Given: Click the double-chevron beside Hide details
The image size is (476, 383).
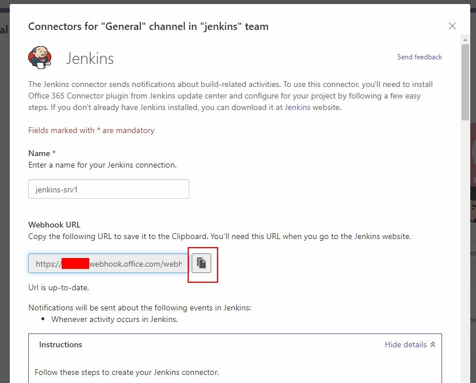Looking at the screenshot, I should tap(432, 344).
